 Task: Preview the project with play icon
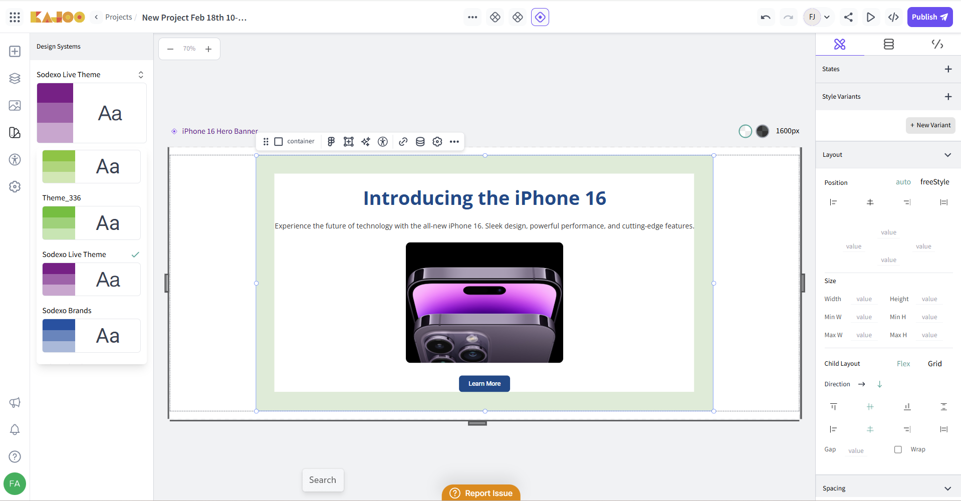pyautogui.click(x=871, y=17)
